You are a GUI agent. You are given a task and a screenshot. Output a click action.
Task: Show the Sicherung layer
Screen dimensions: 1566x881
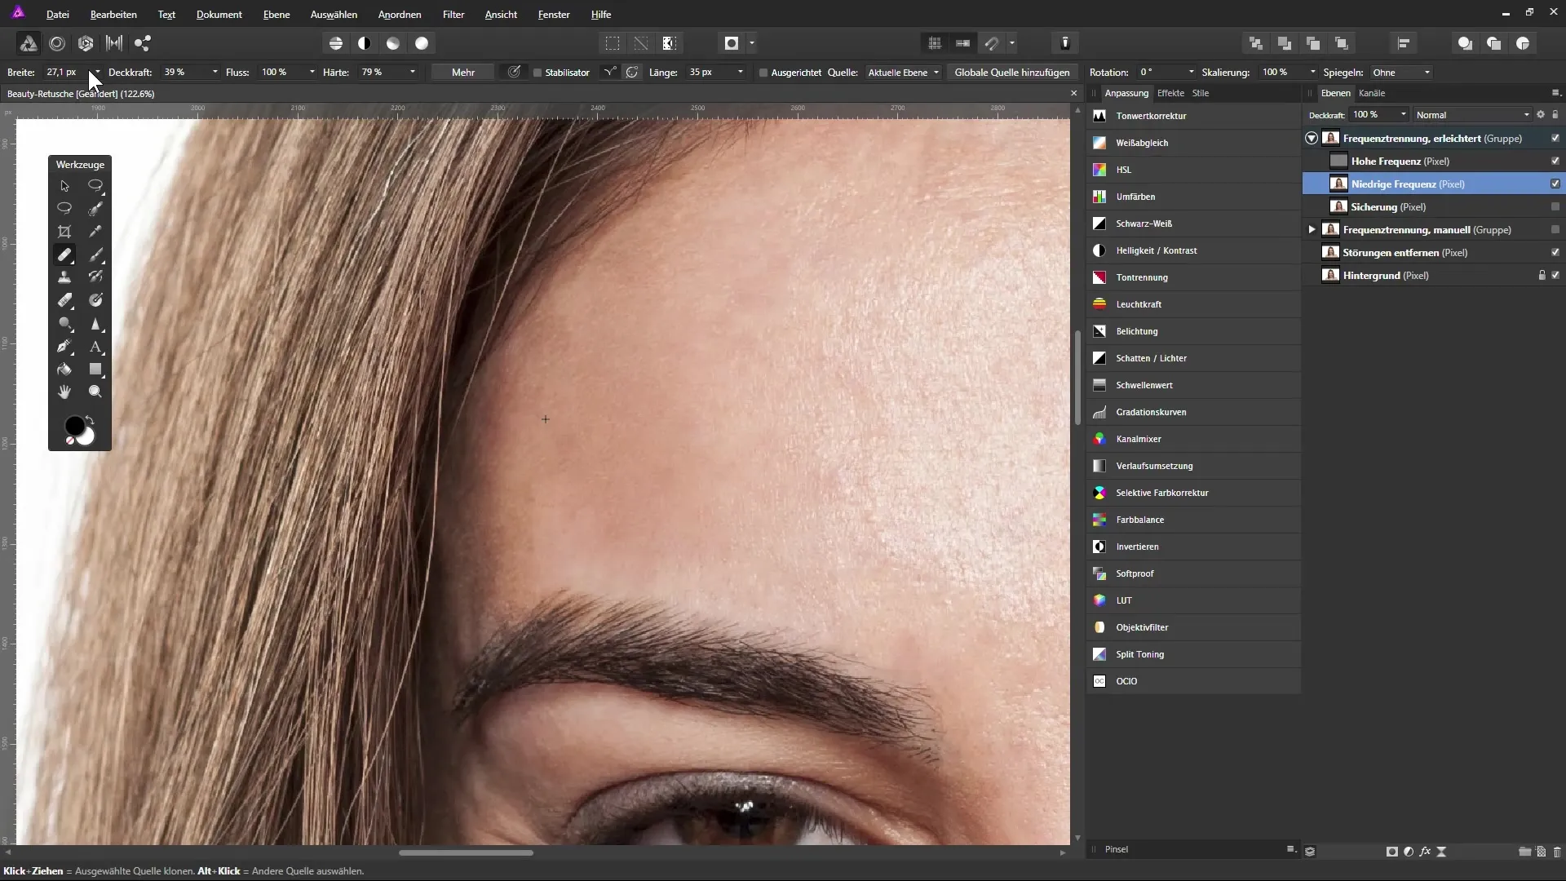click(1555, 207)
